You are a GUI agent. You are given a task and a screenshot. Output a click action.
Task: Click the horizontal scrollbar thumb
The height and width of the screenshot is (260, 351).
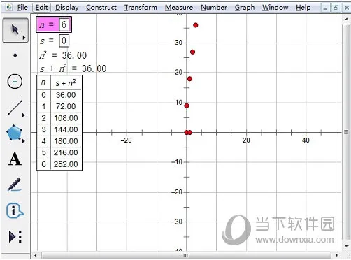(x=185, y=255)
